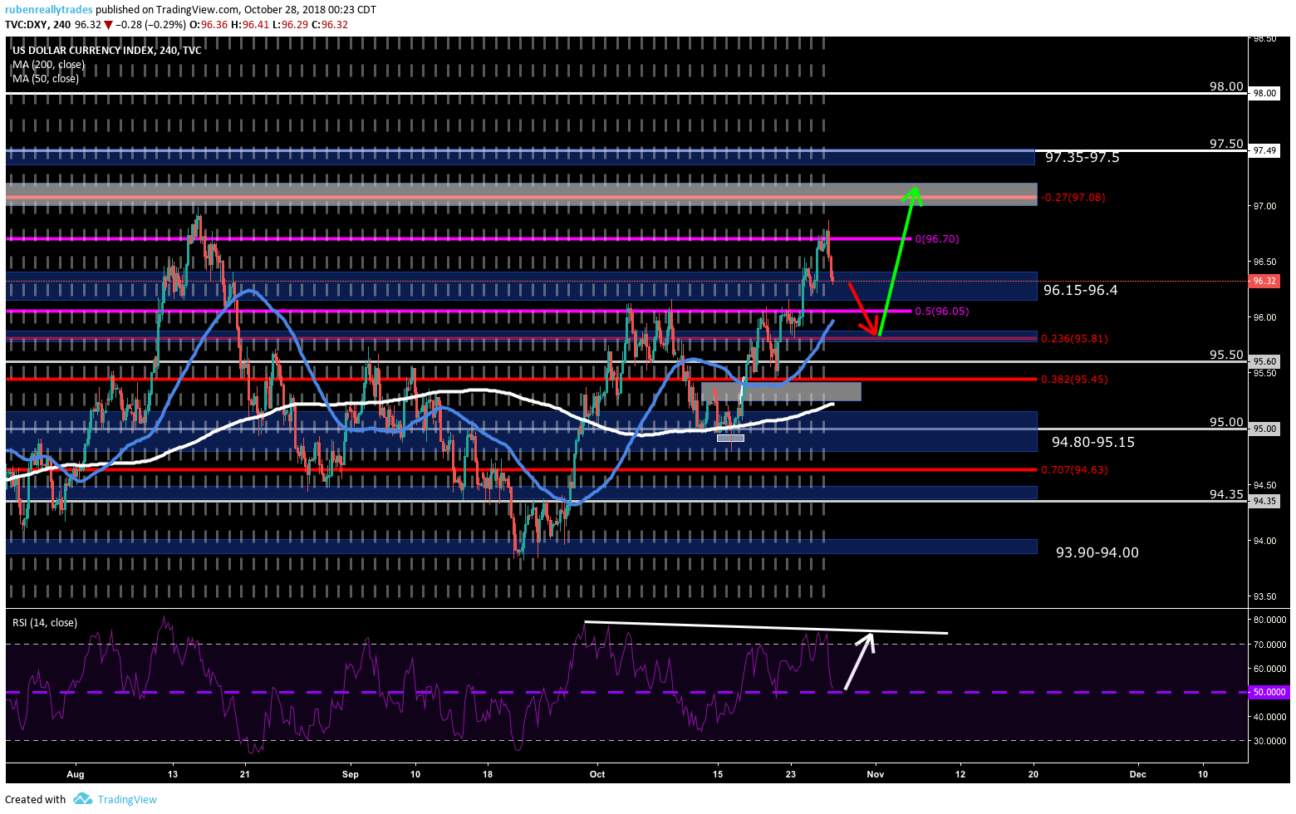The image size is (1296, 814).
Task: Select the 94.80-95.15 zone label
Action: [x=1093, y=442]
